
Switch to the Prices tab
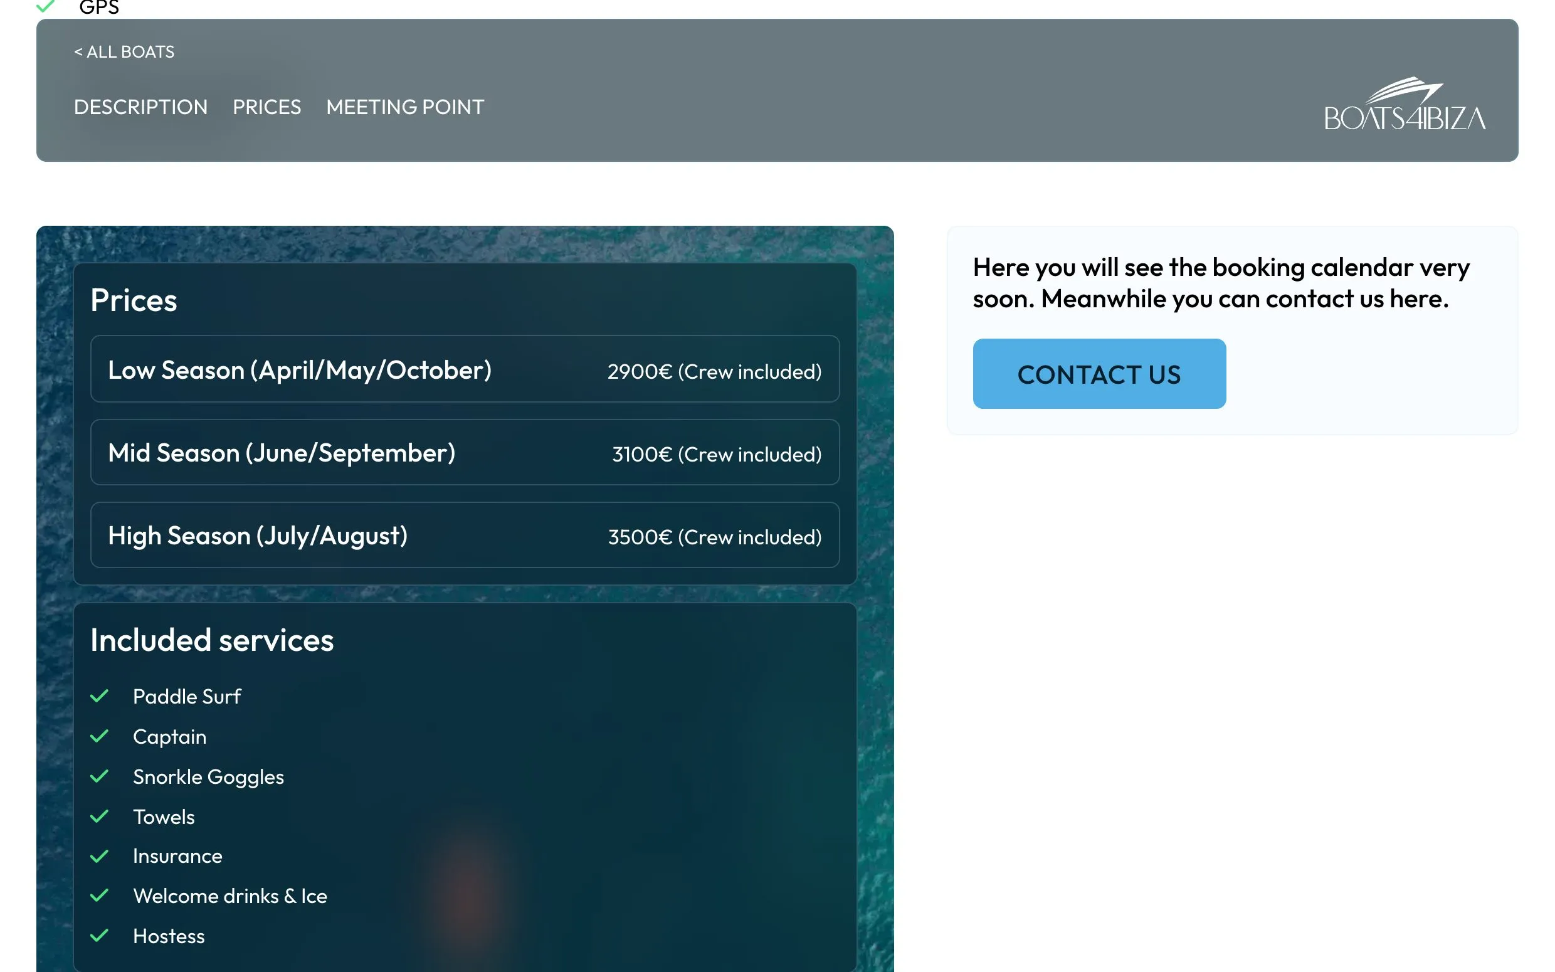pyautogui.click(x=266, y=107)
